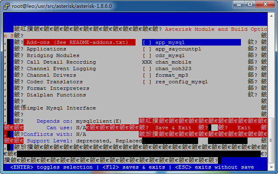The width and height of the screenshot is (278, 174).
Task: Click the 'Conflicts with:' label
Action: coord(48,134)
